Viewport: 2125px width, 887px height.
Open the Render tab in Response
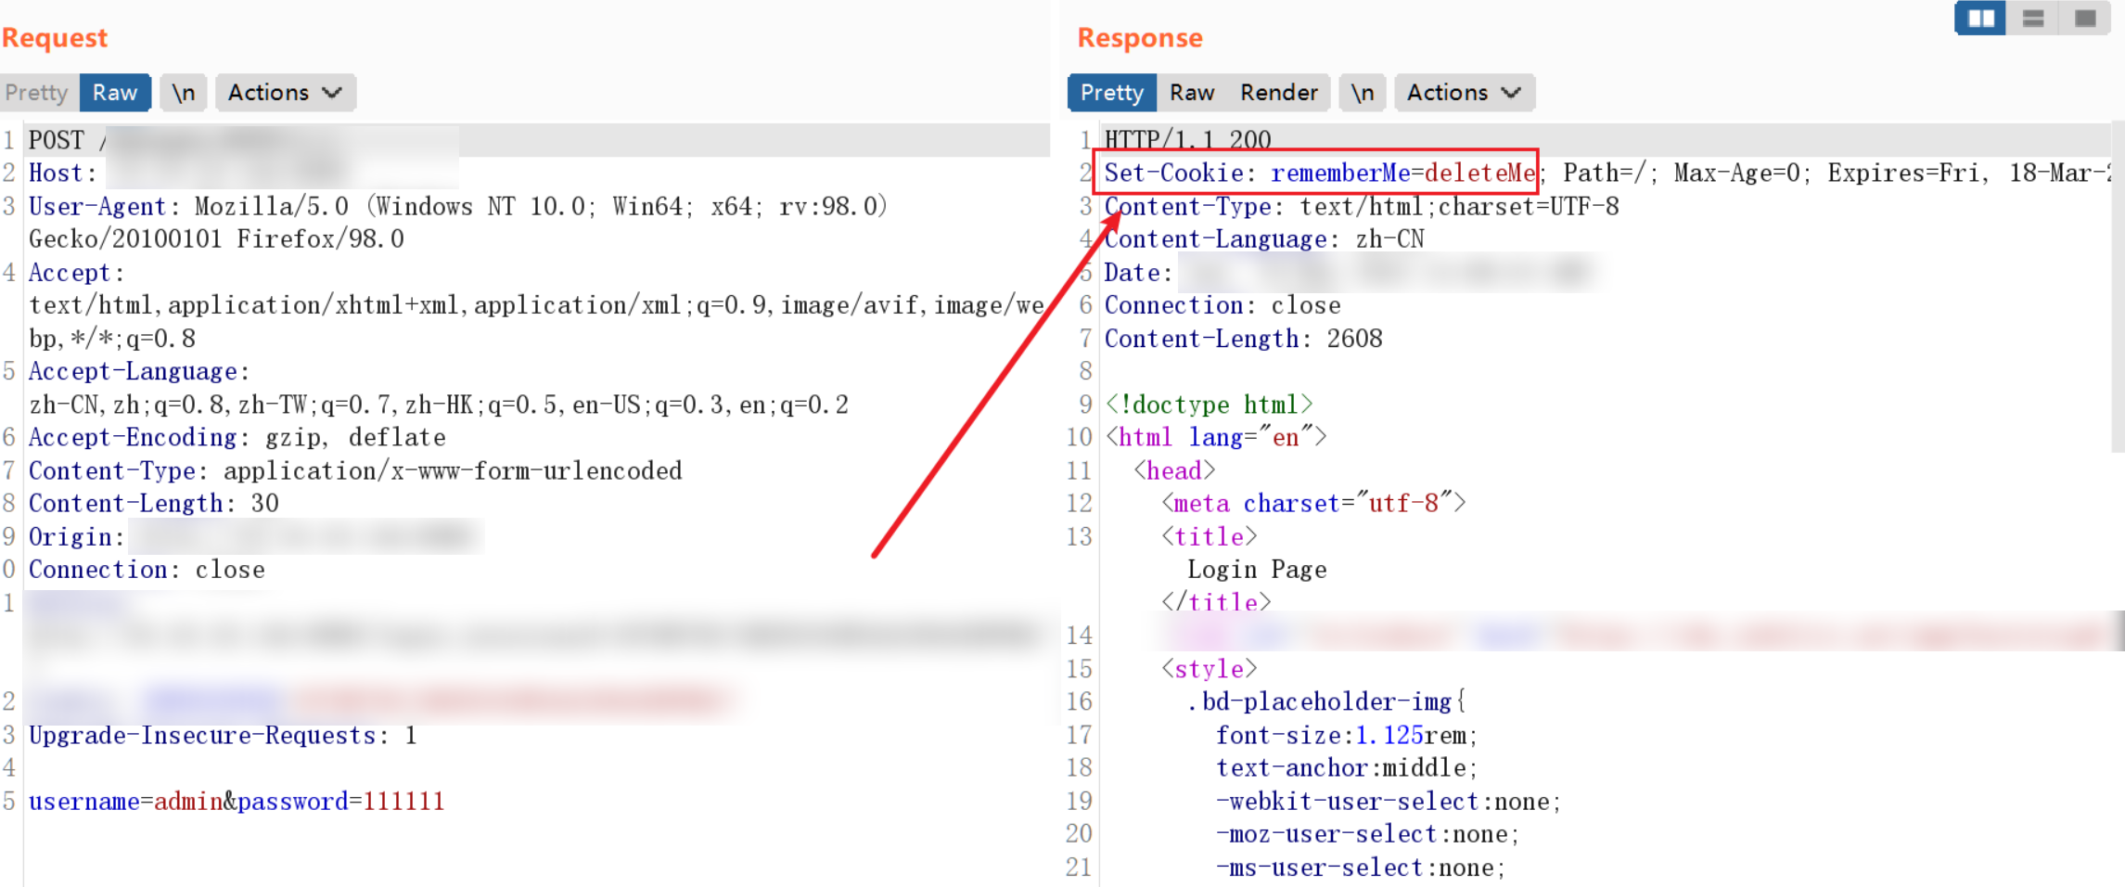point(1279,93)
